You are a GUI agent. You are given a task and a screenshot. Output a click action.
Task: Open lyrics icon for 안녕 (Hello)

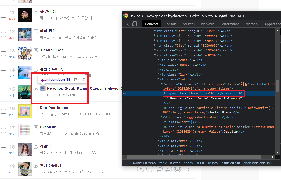36,166
